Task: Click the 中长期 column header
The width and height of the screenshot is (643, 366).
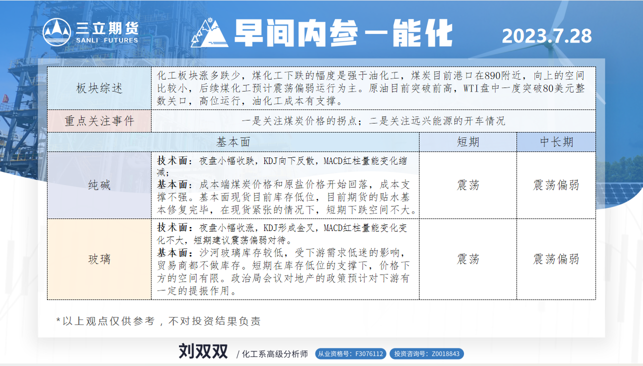Action: tap(556, 142)
